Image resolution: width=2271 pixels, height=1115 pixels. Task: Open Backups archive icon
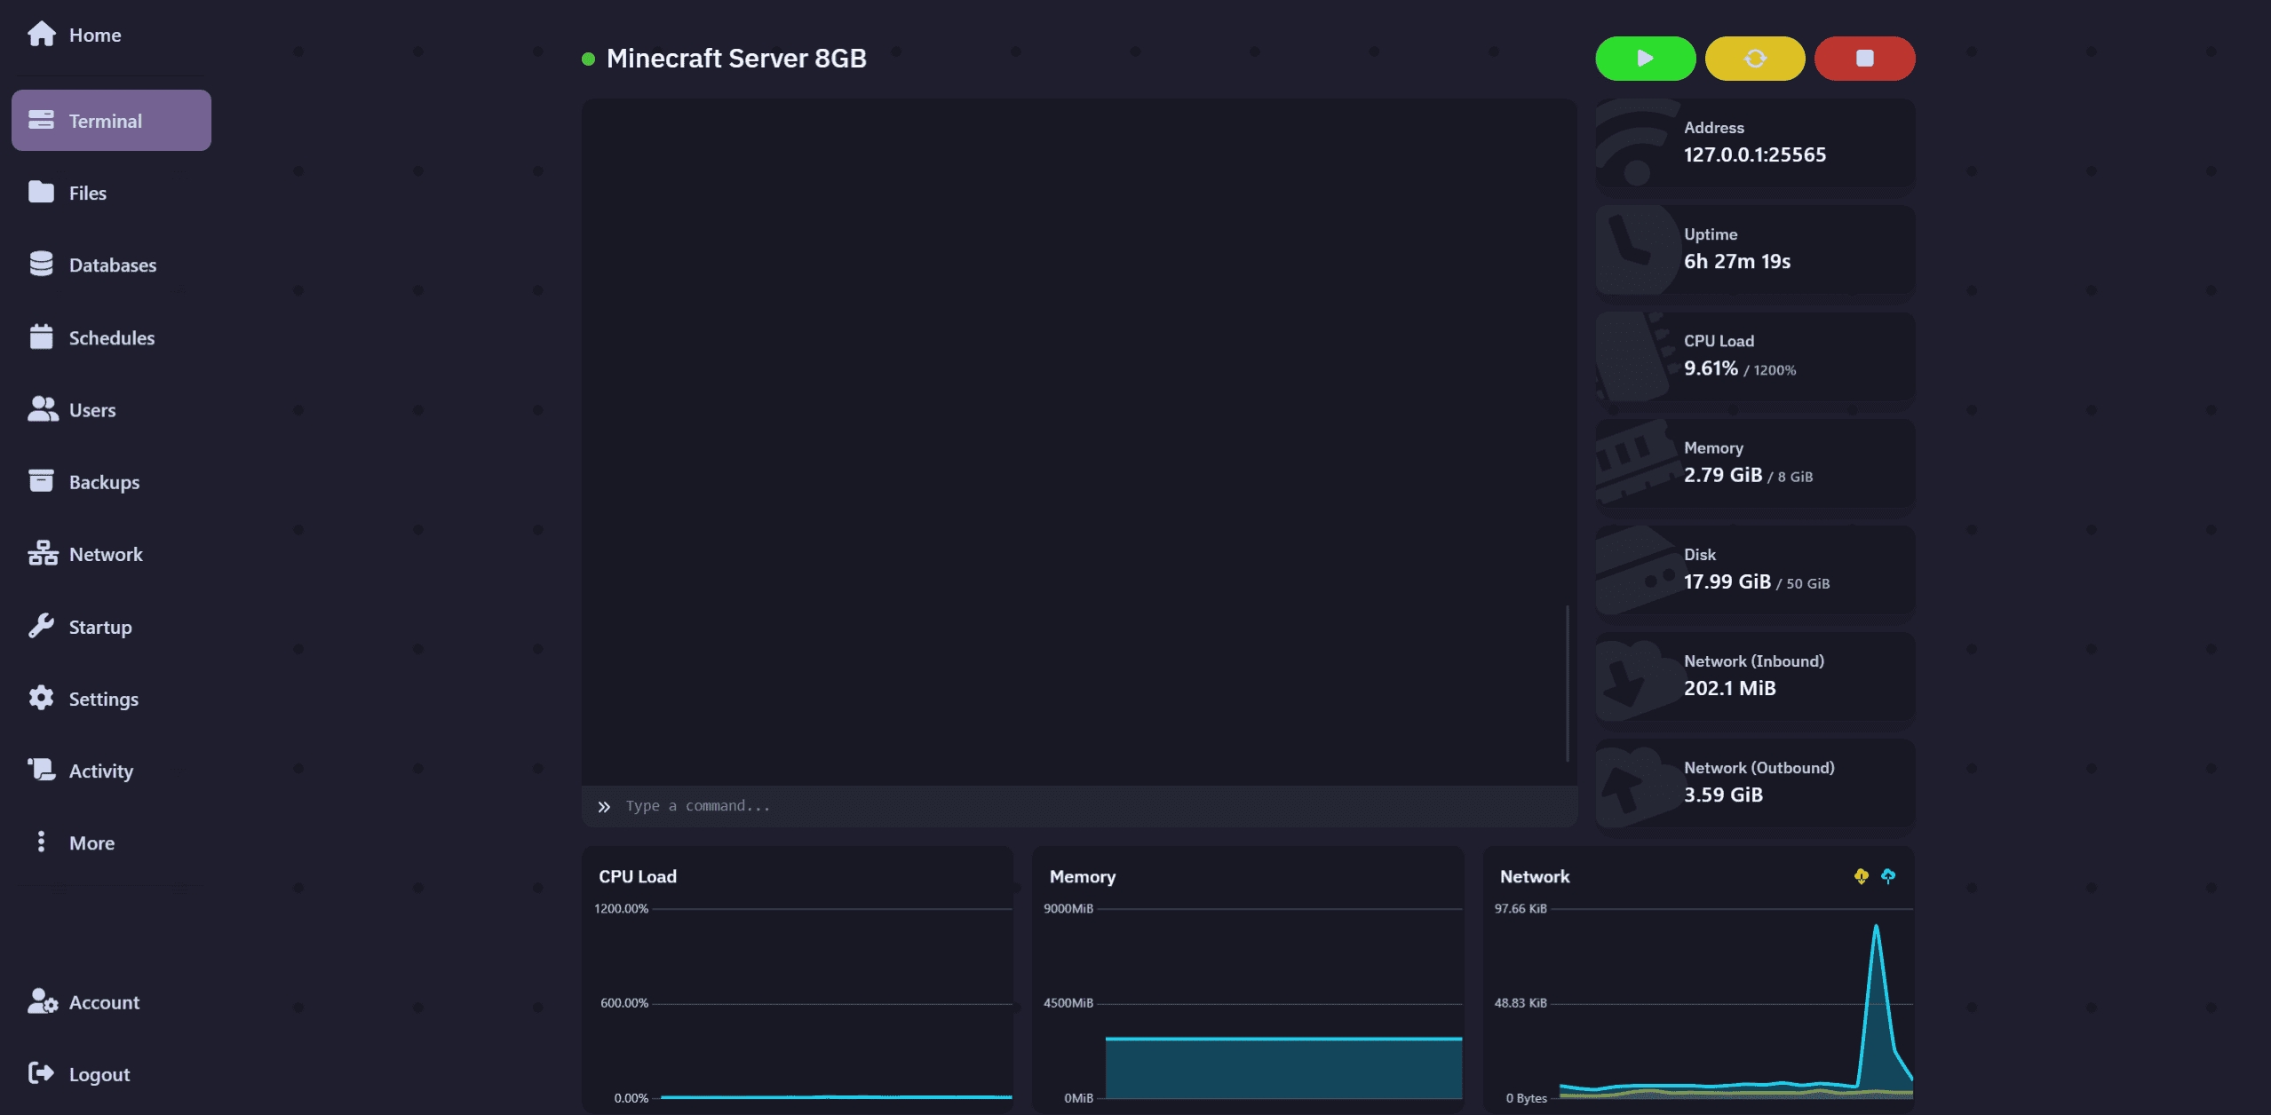[41, 481]
